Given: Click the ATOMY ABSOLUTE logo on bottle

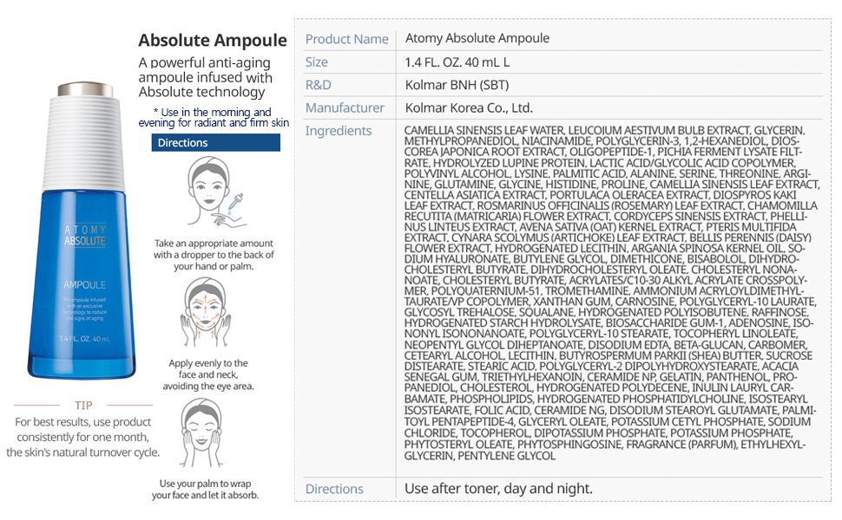Looking at the screenshot, I should [85, 235].
